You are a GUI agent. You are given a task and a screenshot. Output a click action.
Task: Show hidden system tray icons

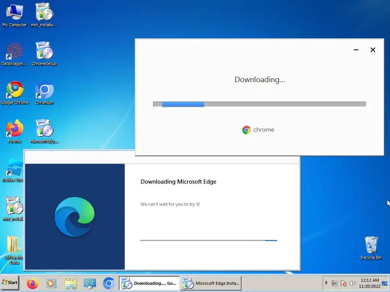[326, 283]
